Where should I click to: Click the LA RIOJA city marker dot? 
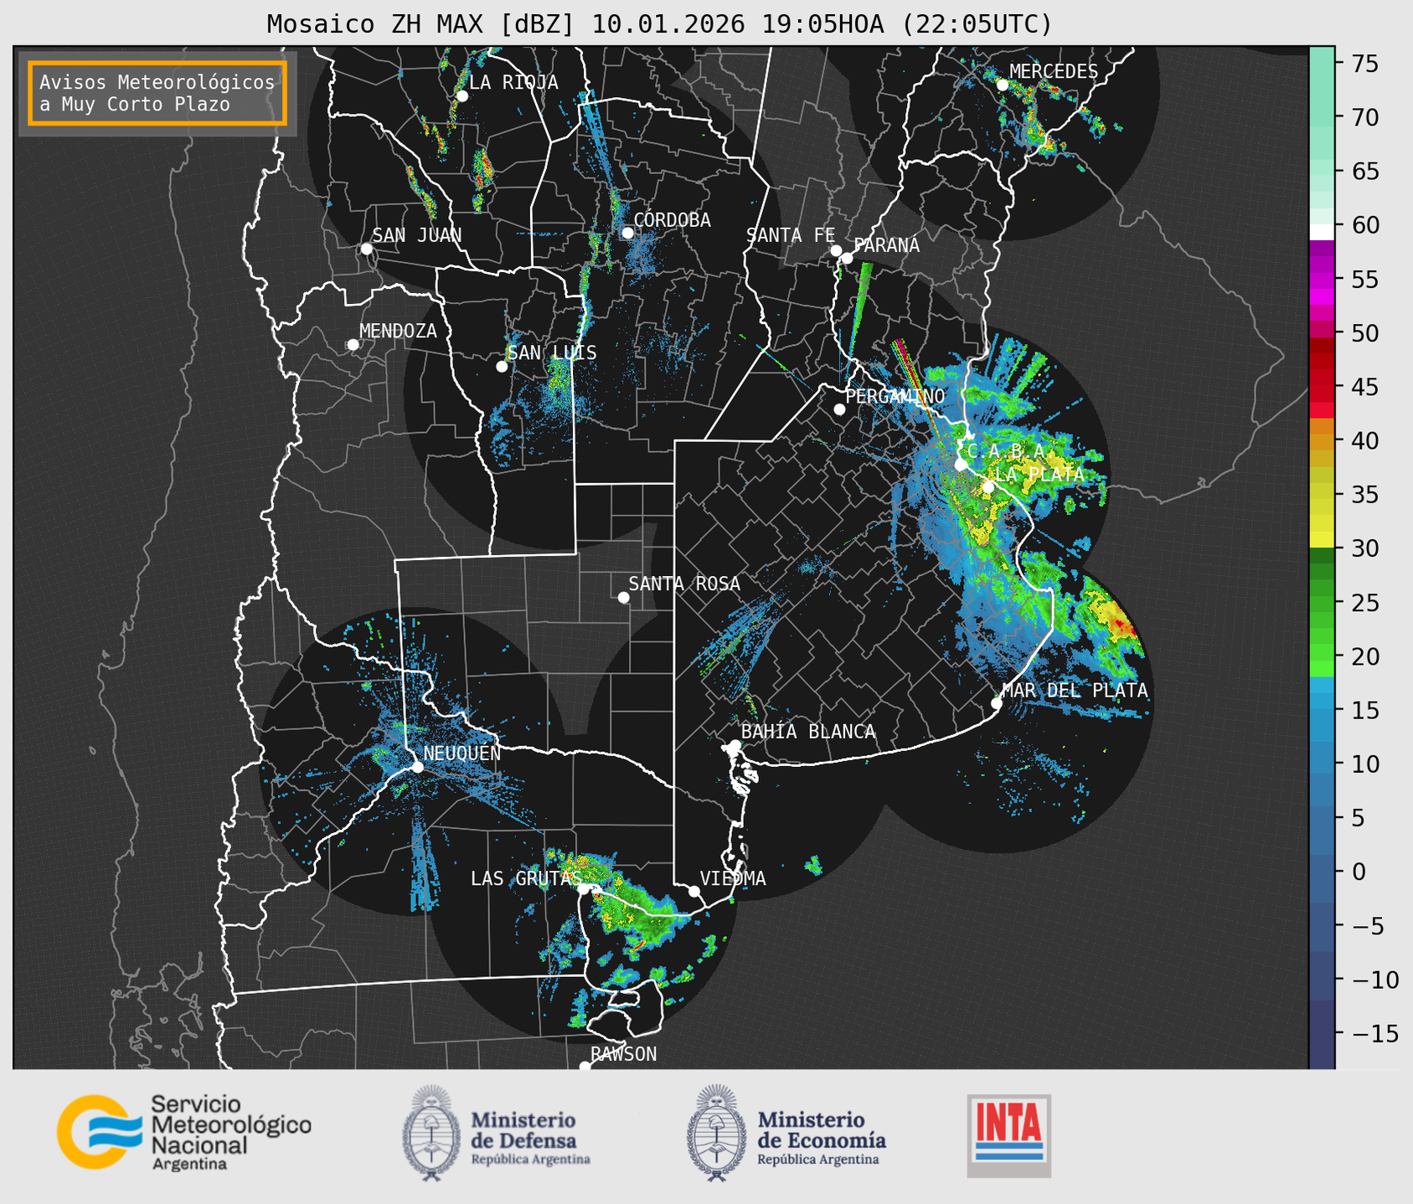462,96
